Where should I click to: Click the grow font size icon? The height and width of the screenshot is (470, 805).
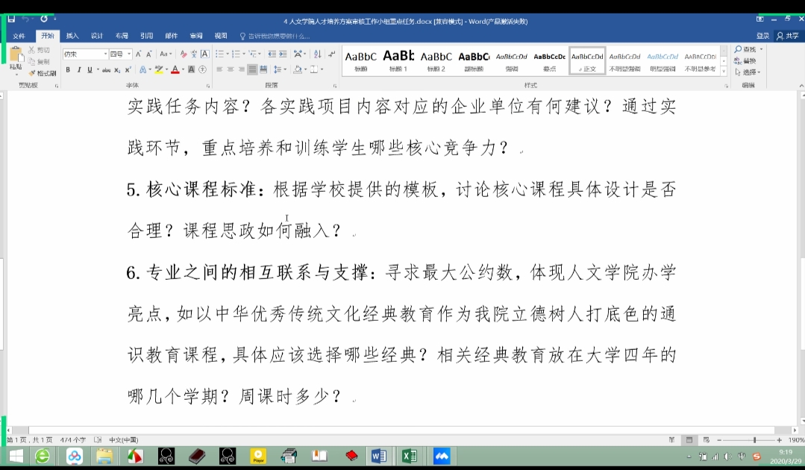(x=138, y=54)
